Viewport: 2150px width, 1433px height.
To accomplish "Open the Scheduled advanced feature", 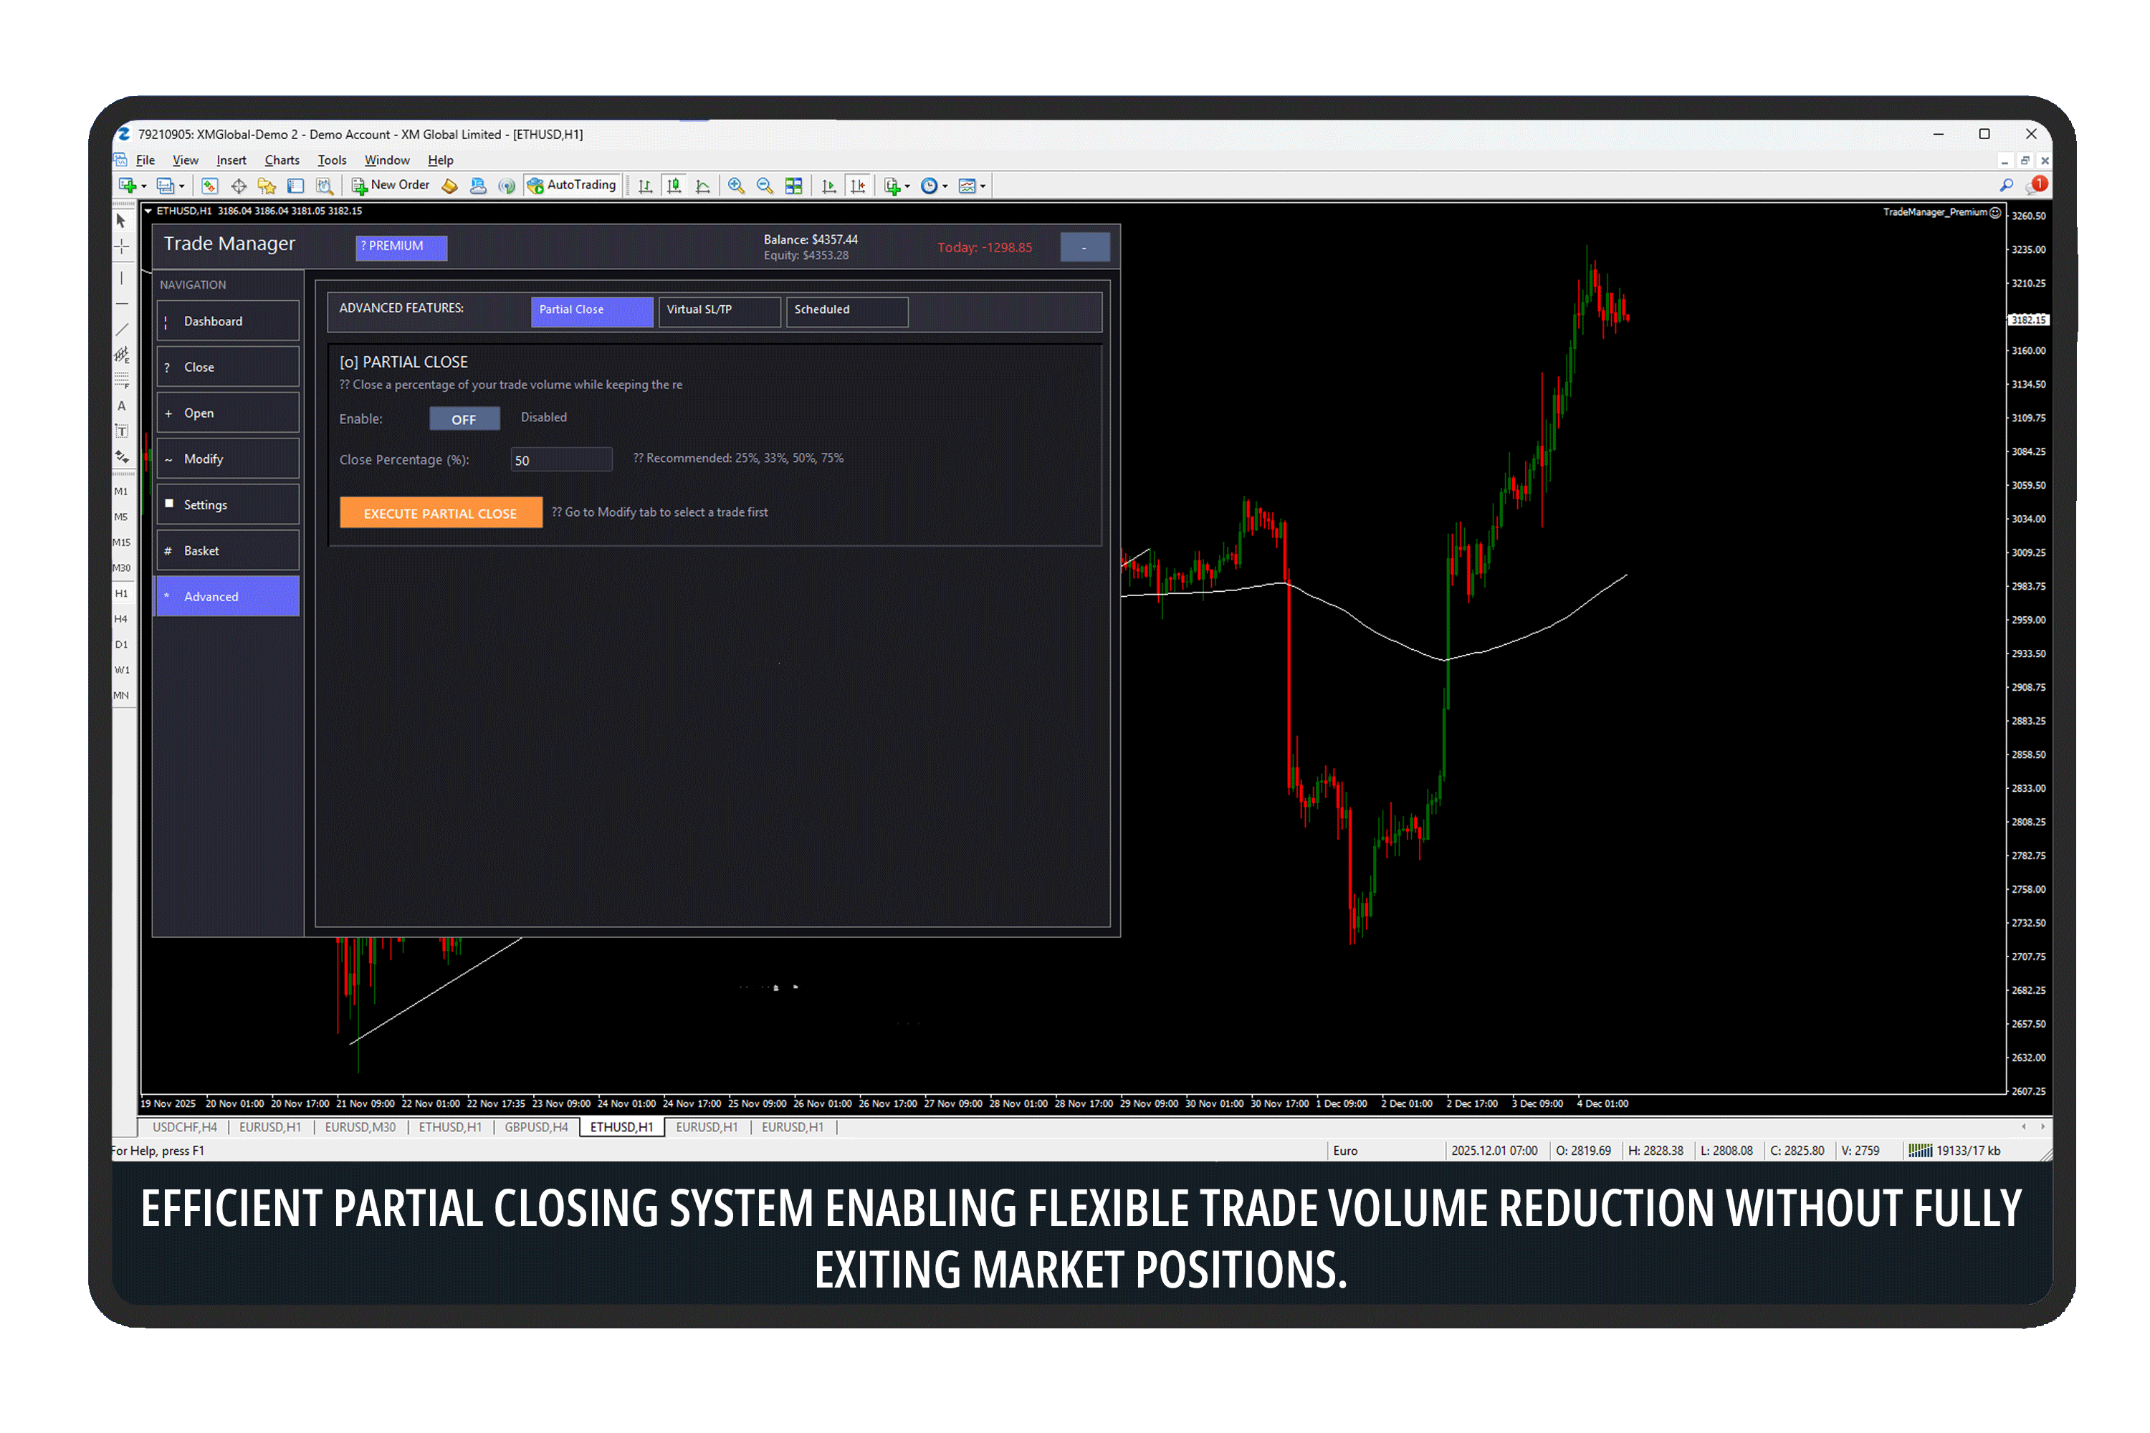I will (846, 311).
